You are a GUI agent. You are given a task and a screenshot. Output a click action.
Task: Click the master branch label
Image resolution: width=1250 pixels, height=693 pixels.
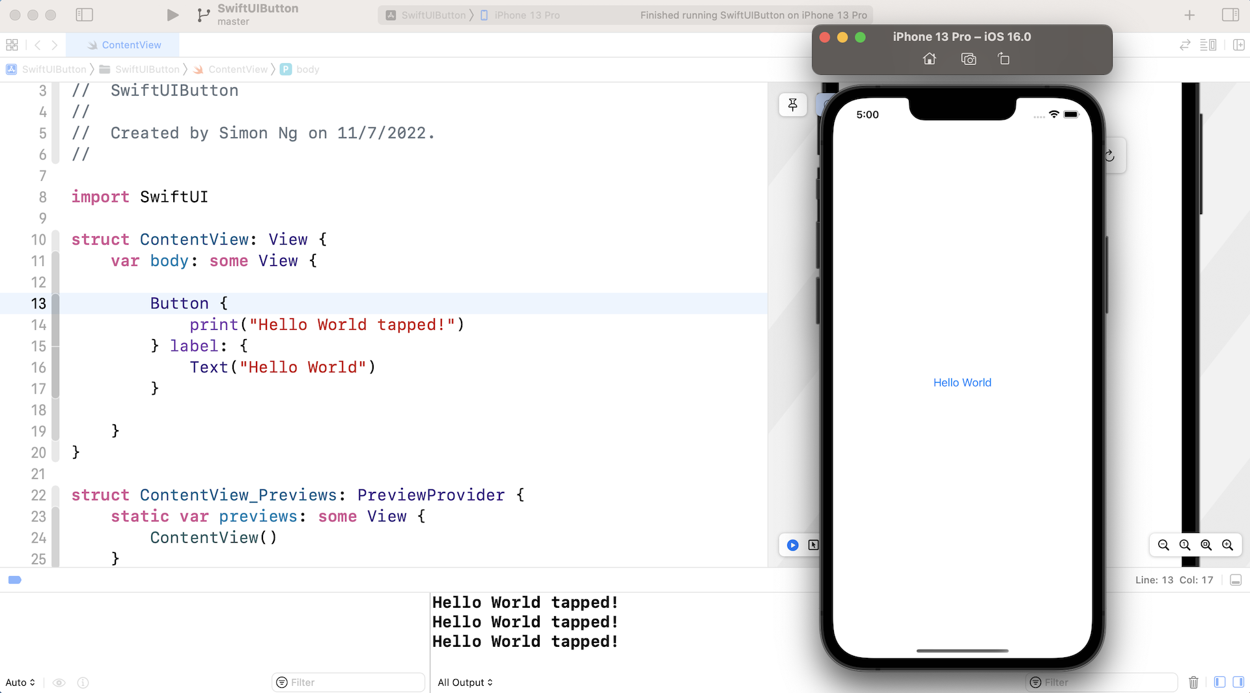tap(233, 21)
